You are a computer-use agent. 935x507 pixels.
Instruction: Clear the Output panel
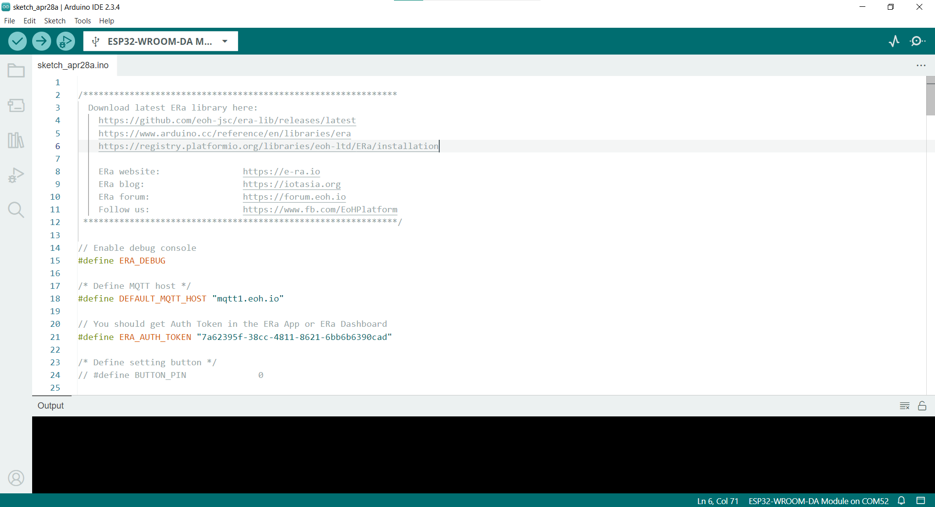click(904, 406)
